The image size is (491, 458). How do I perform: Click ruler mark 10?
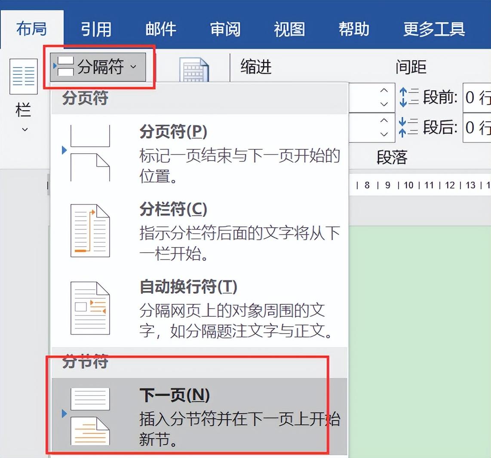(408, 185)
